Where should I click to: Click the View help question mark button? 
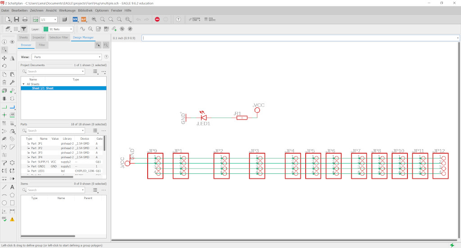tap(106, 57)
